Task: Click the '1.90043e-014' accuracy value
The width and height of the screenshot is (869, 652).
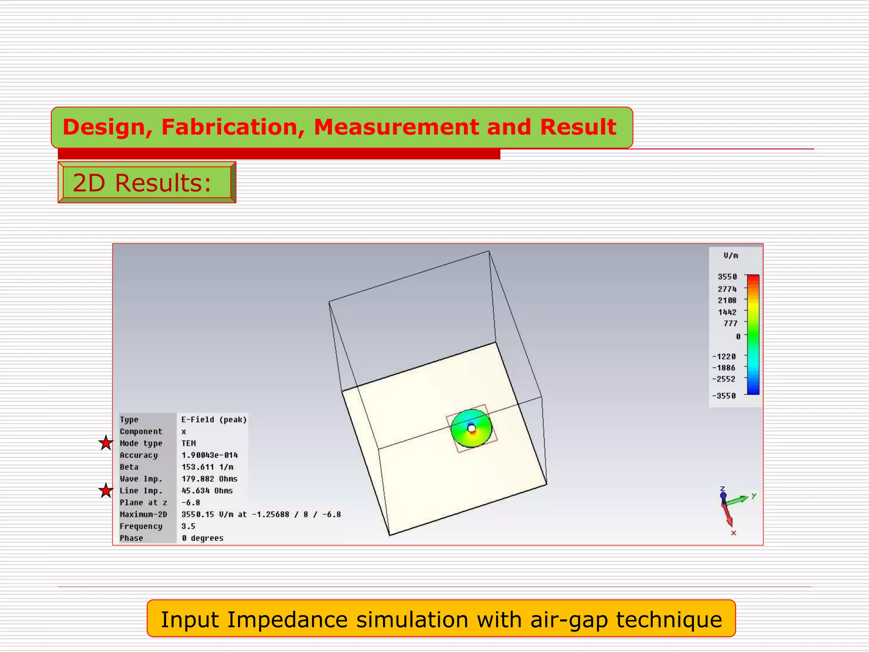Action: (x=210, y=455)
